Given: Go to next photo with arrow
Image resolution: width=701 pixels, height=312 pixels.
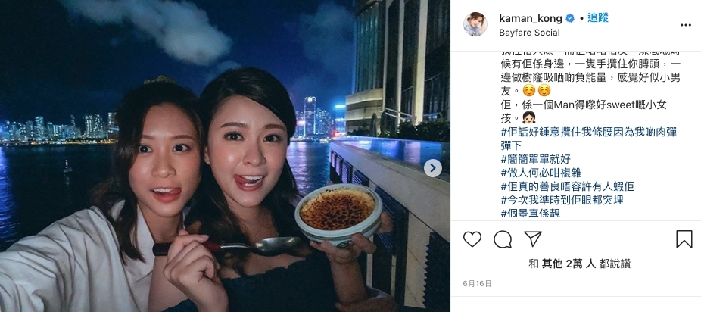Looking at the screenshot, I should click(x=433, y=168).
